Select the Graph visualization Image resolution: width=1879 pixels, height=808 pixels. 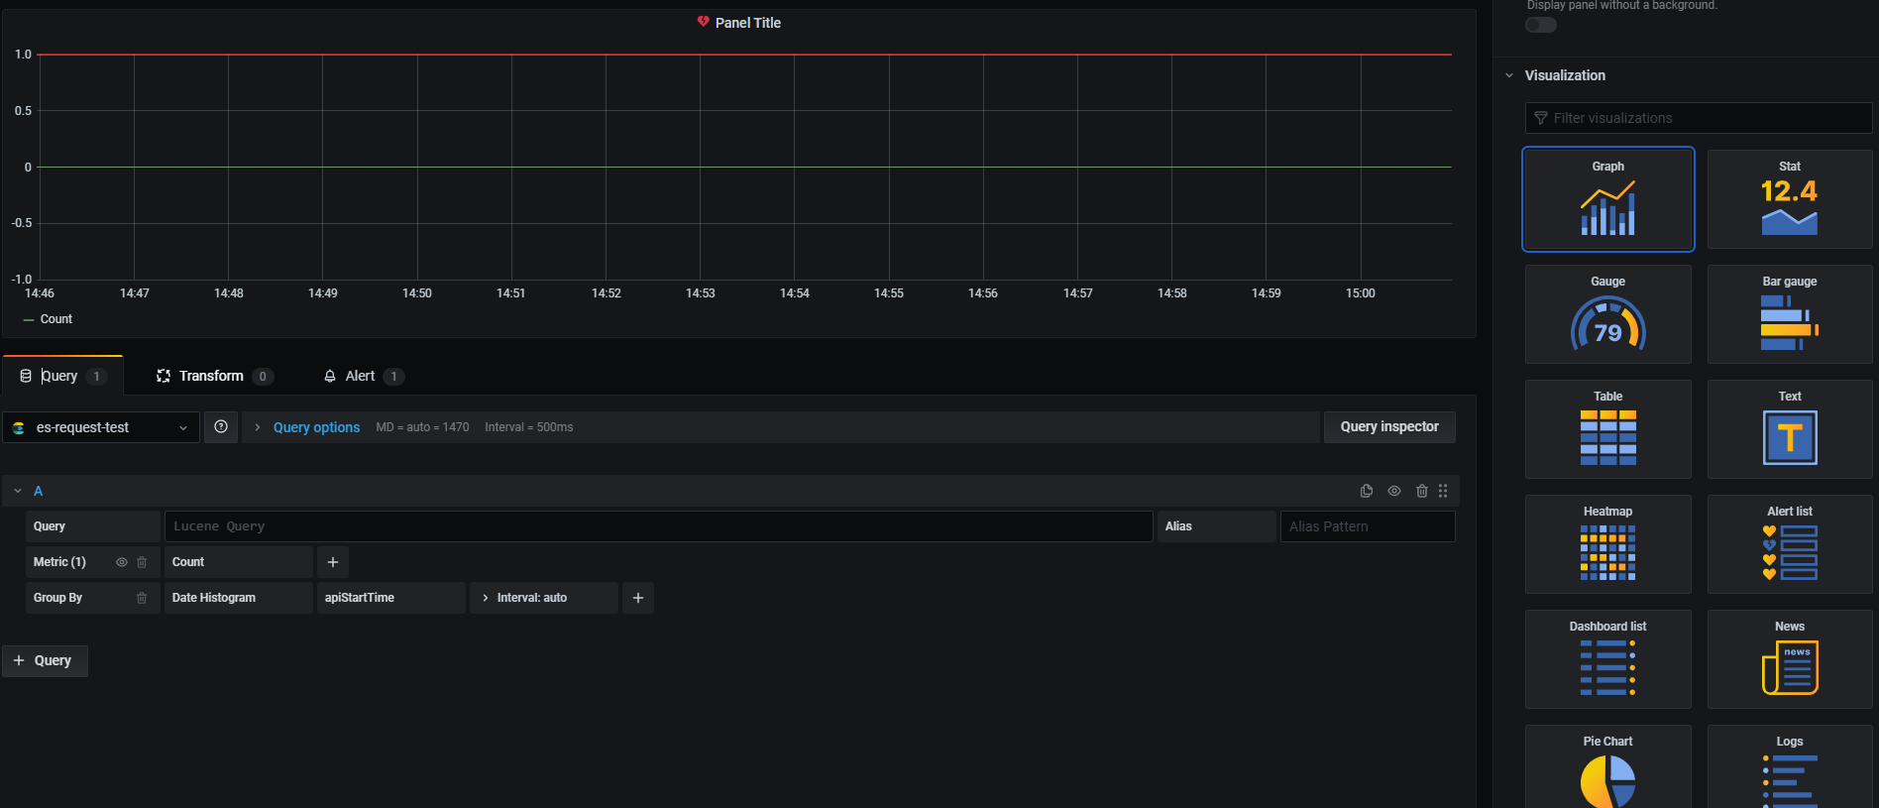tap(1608, 199)
